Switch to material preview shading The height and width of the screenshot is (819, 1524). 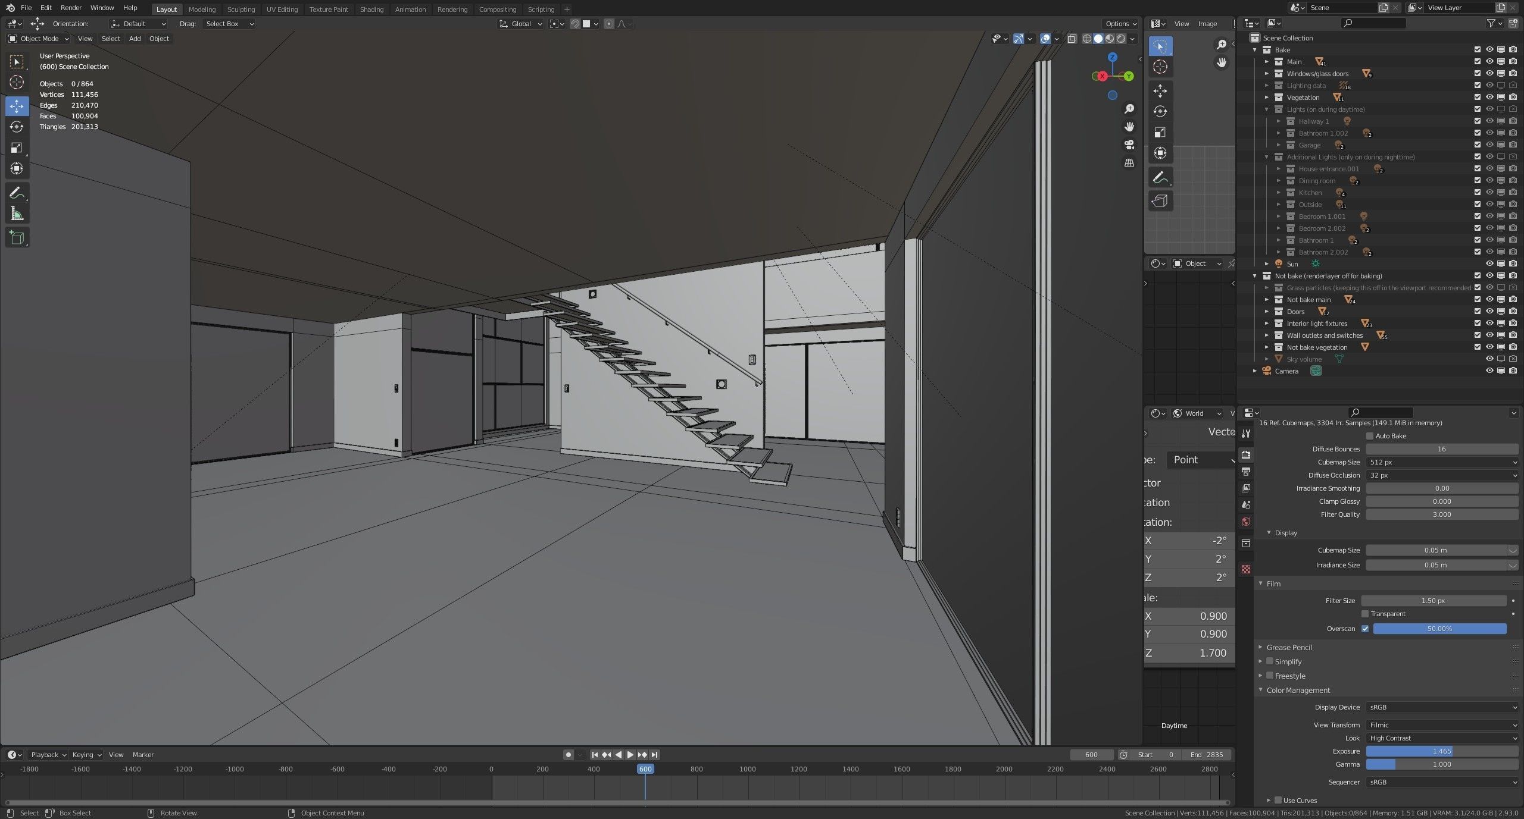[x=1110, y=39]
